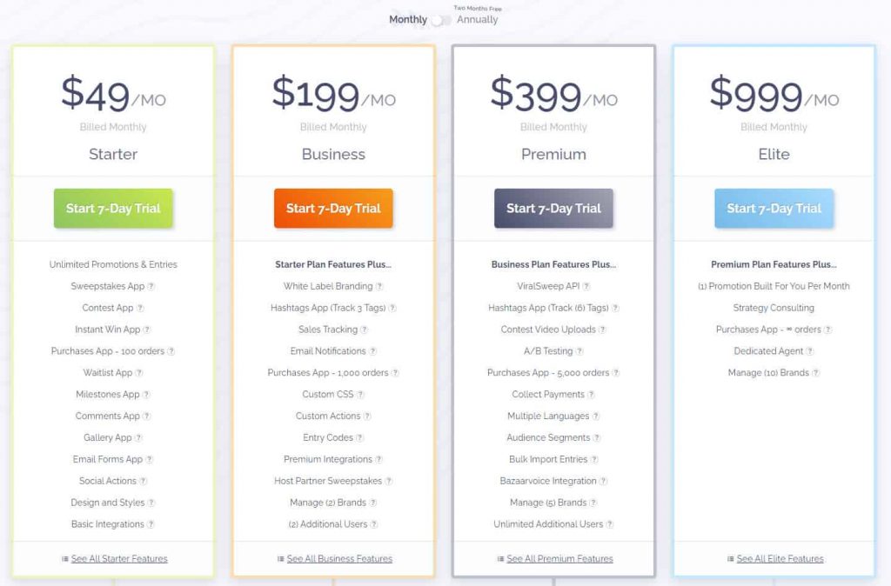Select the Monthly billing option

click(408, 19)
